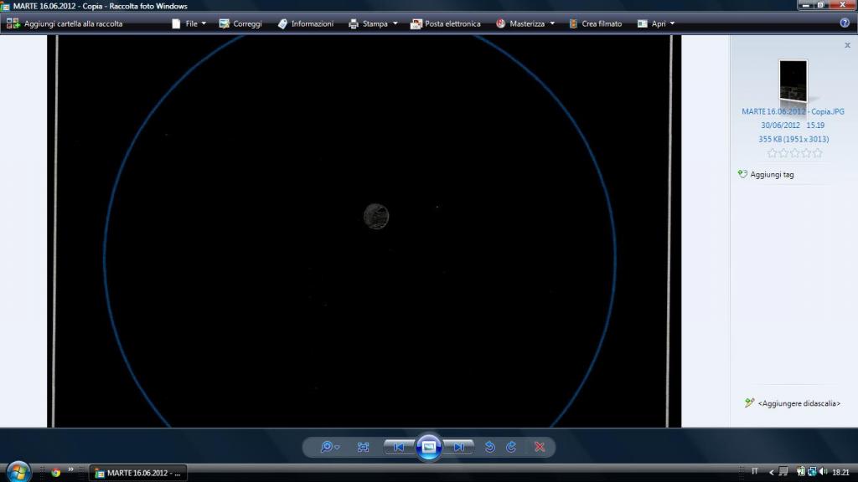Expand the Stampa dropdown
The image size is (858, 482).
(374, 23)
